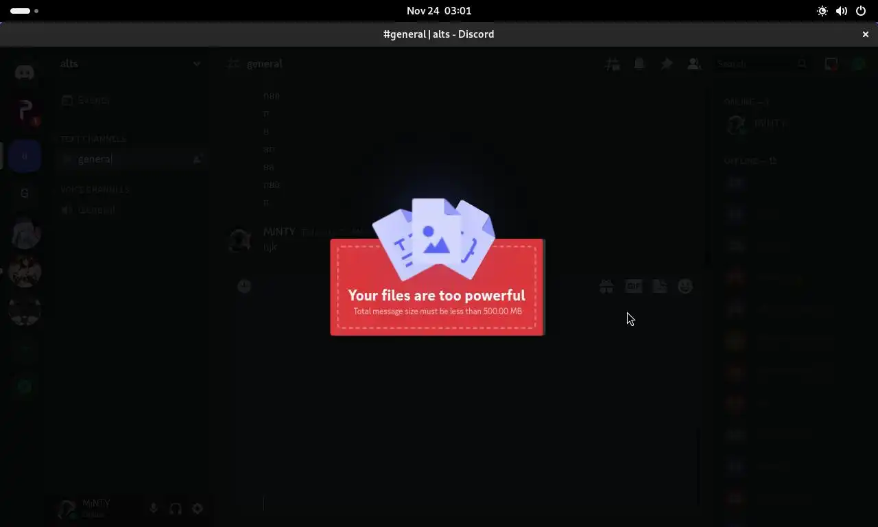Viewport: 878px width, 527px height.
Task: Open the Events item in sidebar
Action: pos(130,100)
